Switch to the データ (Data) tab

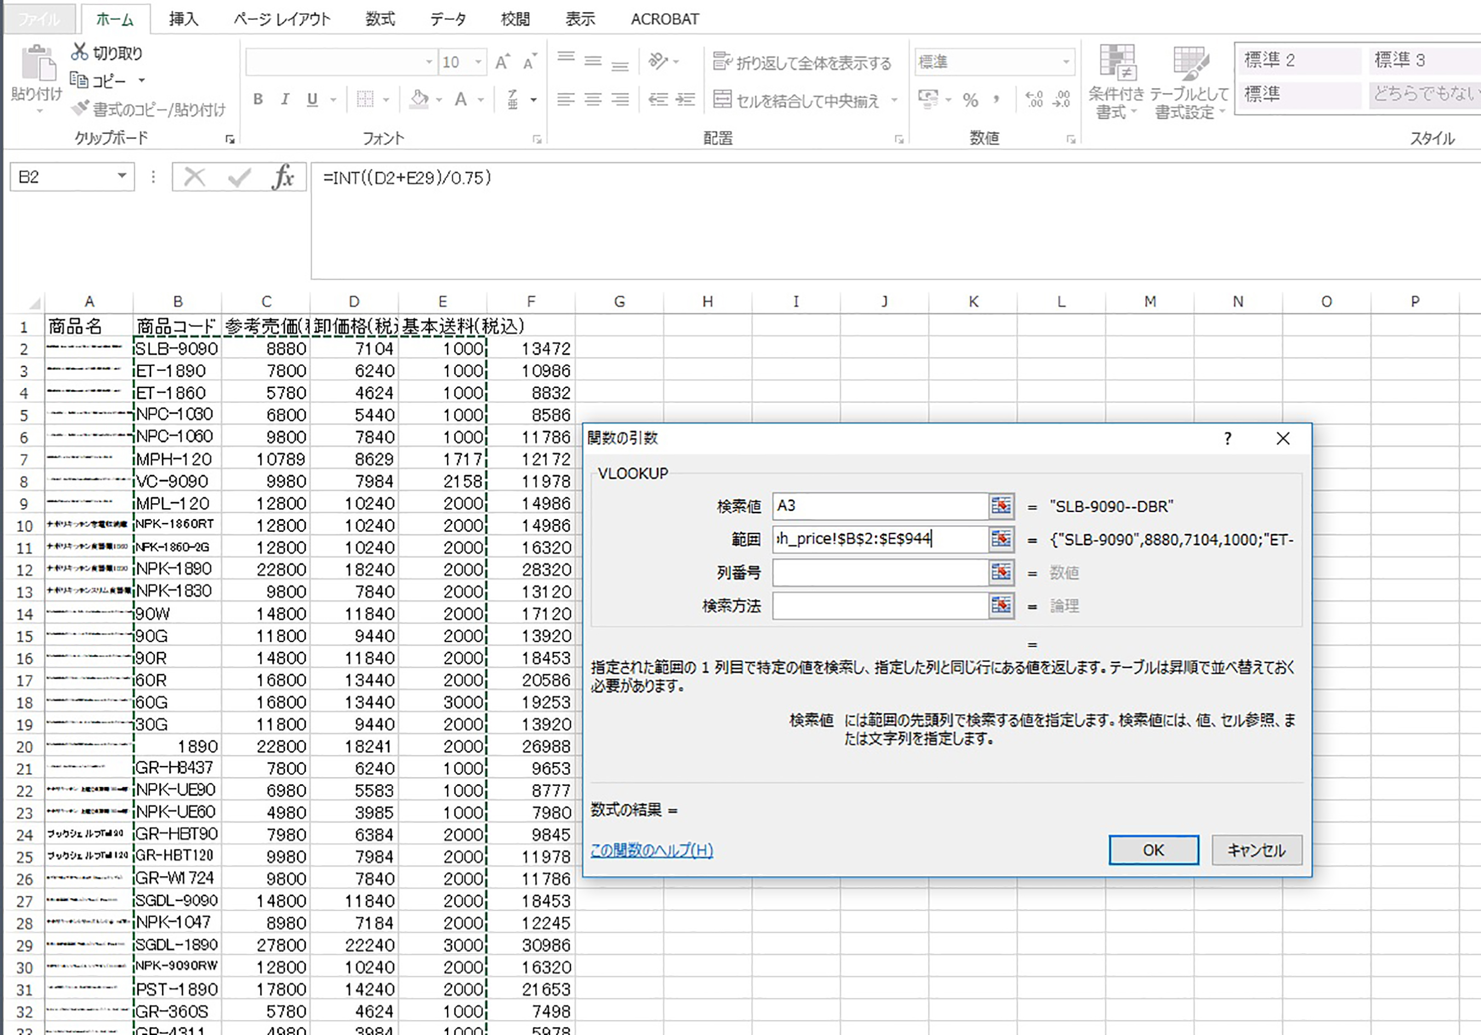click(x=447, y=19)
